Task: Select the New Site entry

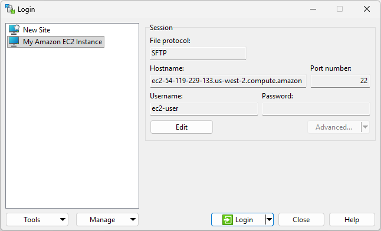Action: click(37, 30)
